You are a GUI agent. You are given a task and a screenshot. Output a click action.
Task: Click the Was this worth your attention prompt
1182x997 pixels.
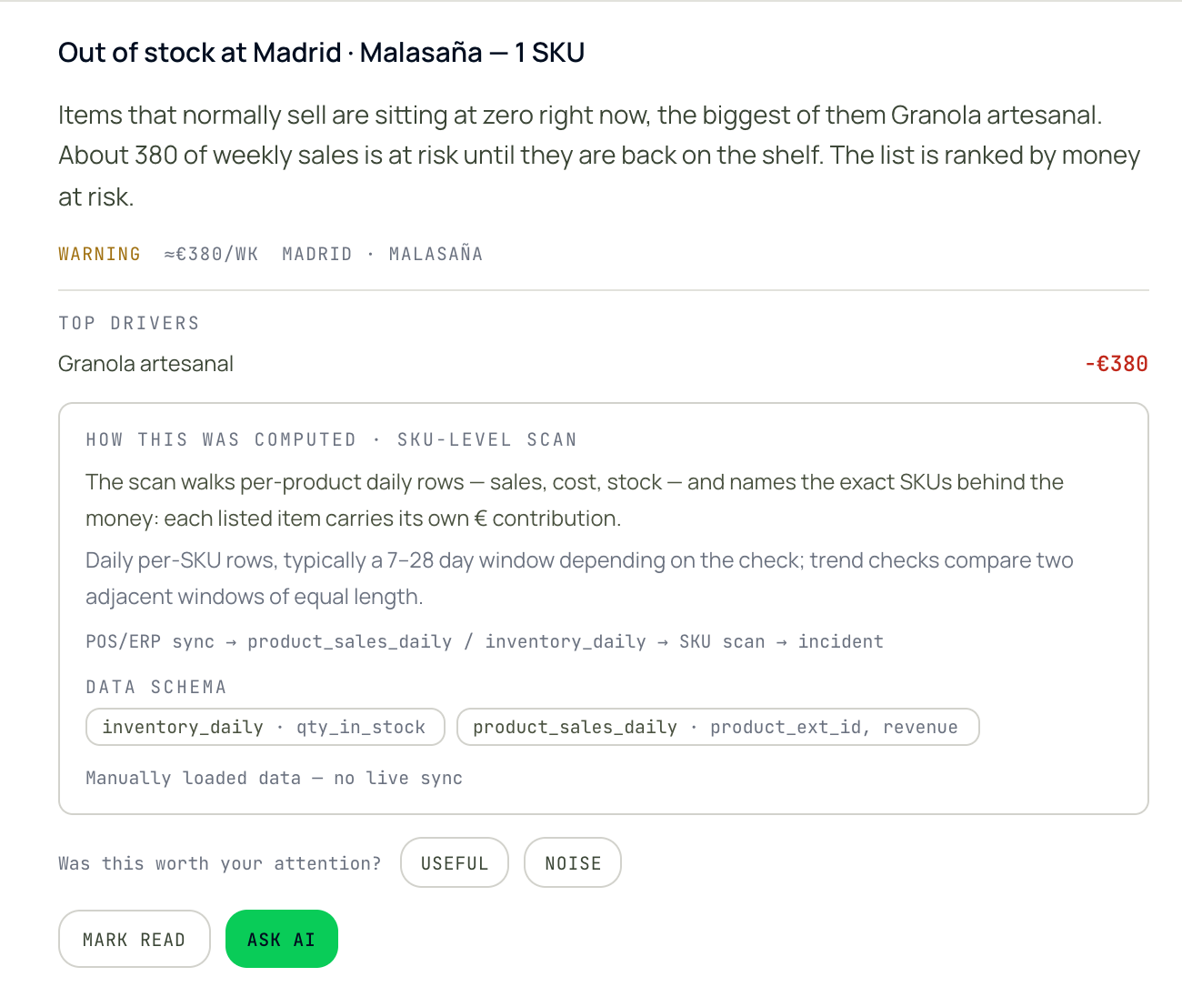click(220, 863)
